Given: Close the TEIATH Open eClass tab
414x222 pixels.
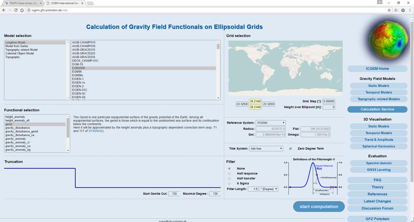Looking at the screenshot, I should click(x=41, y=3).
